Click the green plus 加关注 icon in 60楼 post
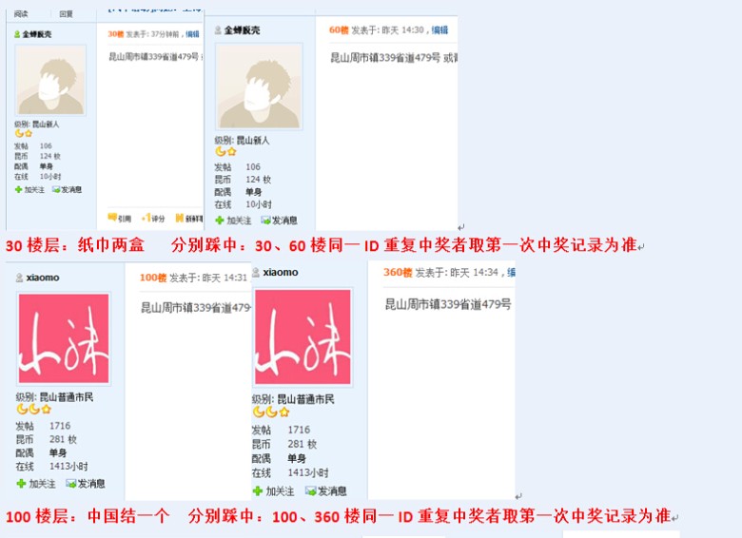Image resolution: width=742 pixels, height=538 pixels. click(x=219, y=221)
